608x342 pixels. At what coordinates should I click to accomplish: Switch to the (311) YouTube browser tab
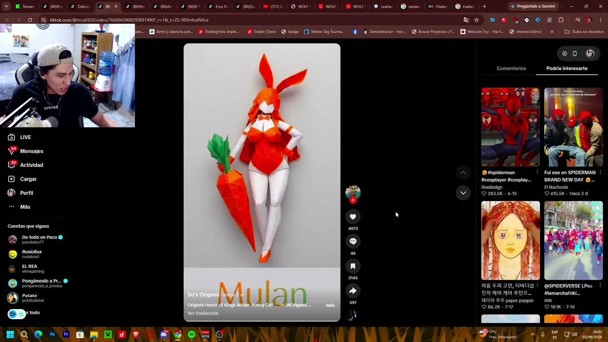pyautogui.click(x=273, y=7)
